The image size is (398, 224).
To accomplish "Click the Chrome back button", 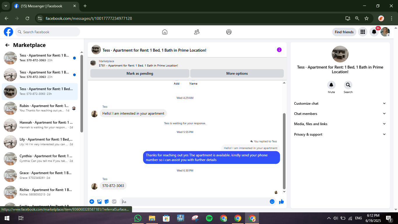I will [x=6, y=18].
